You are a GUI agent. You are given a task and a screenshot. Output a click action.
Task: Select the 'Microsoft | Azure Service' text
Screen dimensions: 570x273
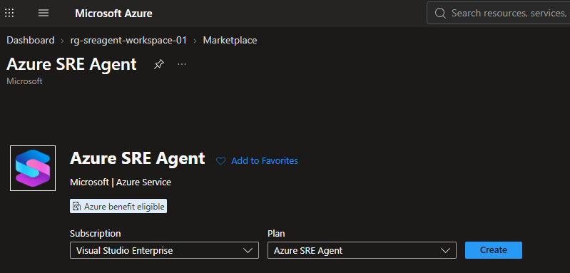tap(121, 182)
